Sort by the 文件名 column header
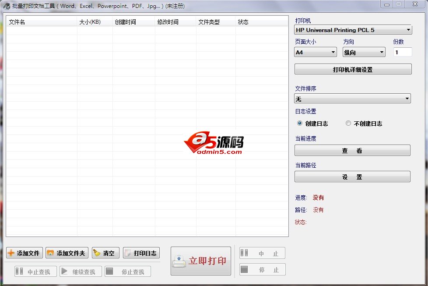The image size is (428, 286). pyautogui.click(x=42, y=22)
